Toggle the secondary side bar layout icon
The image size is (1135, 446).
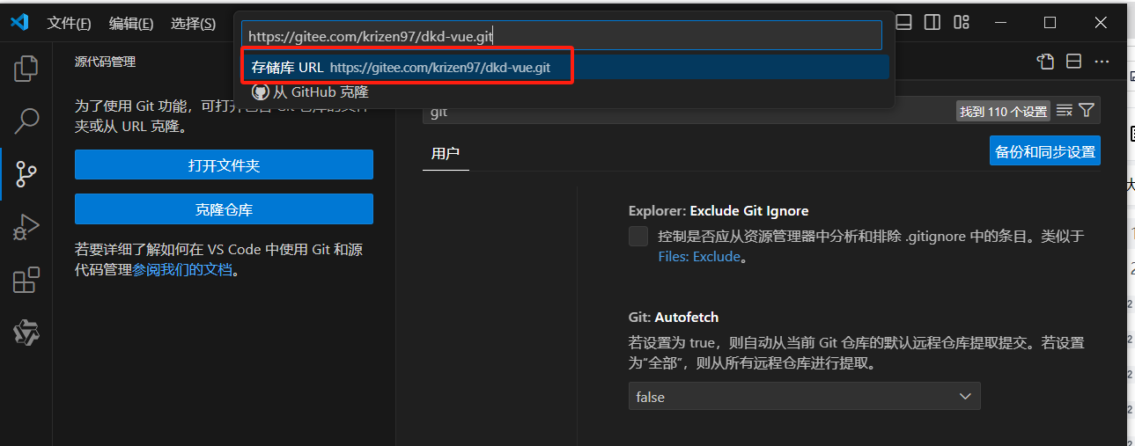click(932, 22)
